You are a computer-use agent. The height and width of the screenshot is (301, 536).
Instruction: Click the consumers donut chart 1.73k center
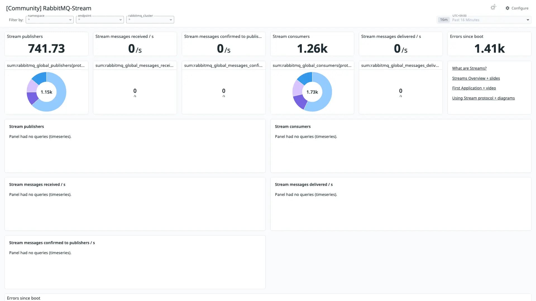[312, 92]
